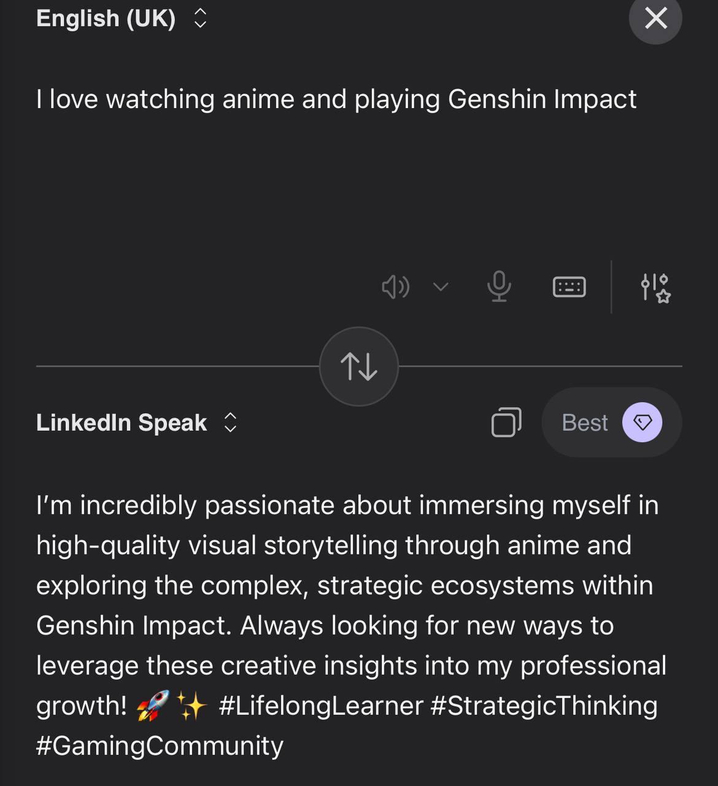This screenshot has width=718, height=786.
Task: Play audio of the source text
Action: pos(395,287)
